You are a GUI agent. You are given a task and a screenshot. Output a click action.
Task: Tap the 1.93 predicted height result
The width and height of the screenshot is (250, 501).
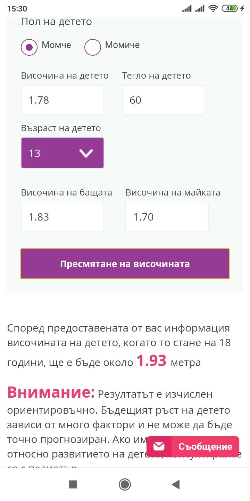151,361
